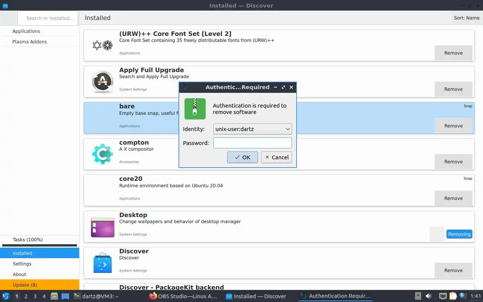Screen dimensions: 483x302
Task: Open About in the sidebar
Action: [40, 274]
